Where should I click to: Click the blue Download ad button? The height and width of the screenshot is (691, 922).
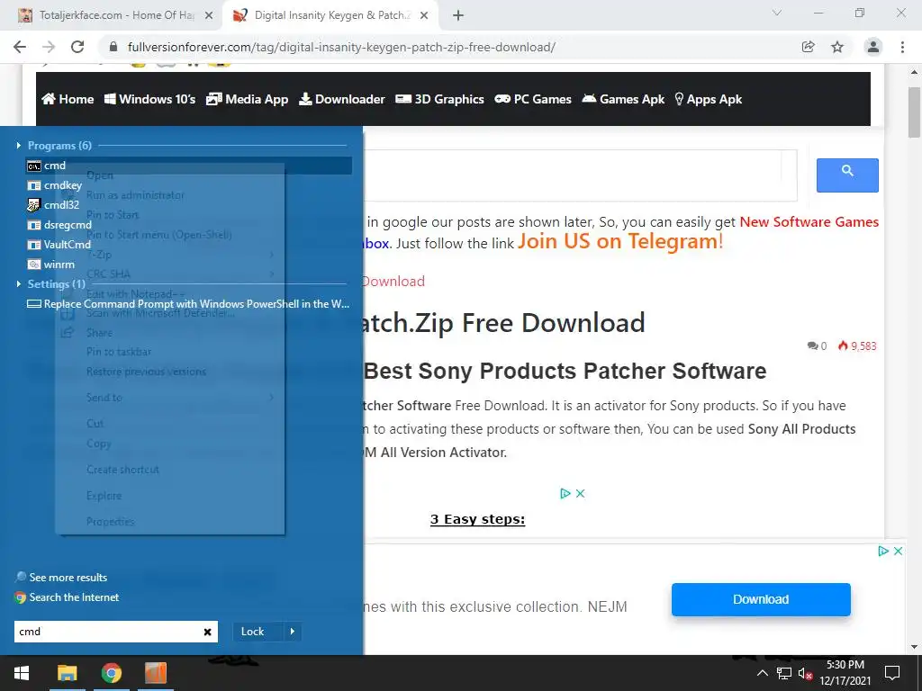click(x=761, y=599)
